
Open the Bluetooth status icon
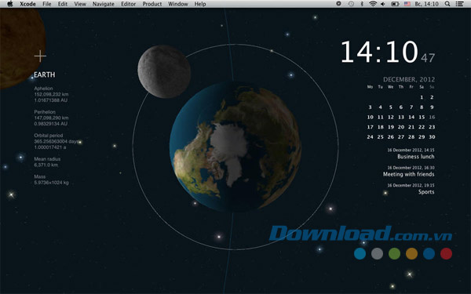pyautogui.click(x=362, y=4)
